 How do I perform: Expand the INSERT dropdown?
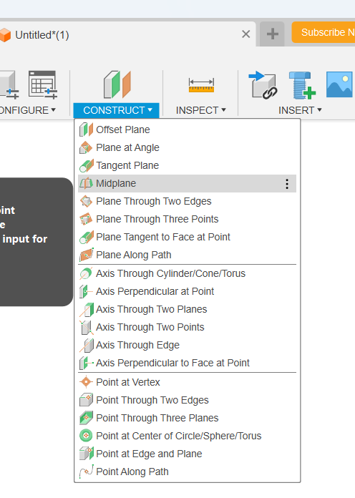click(300, 110)
